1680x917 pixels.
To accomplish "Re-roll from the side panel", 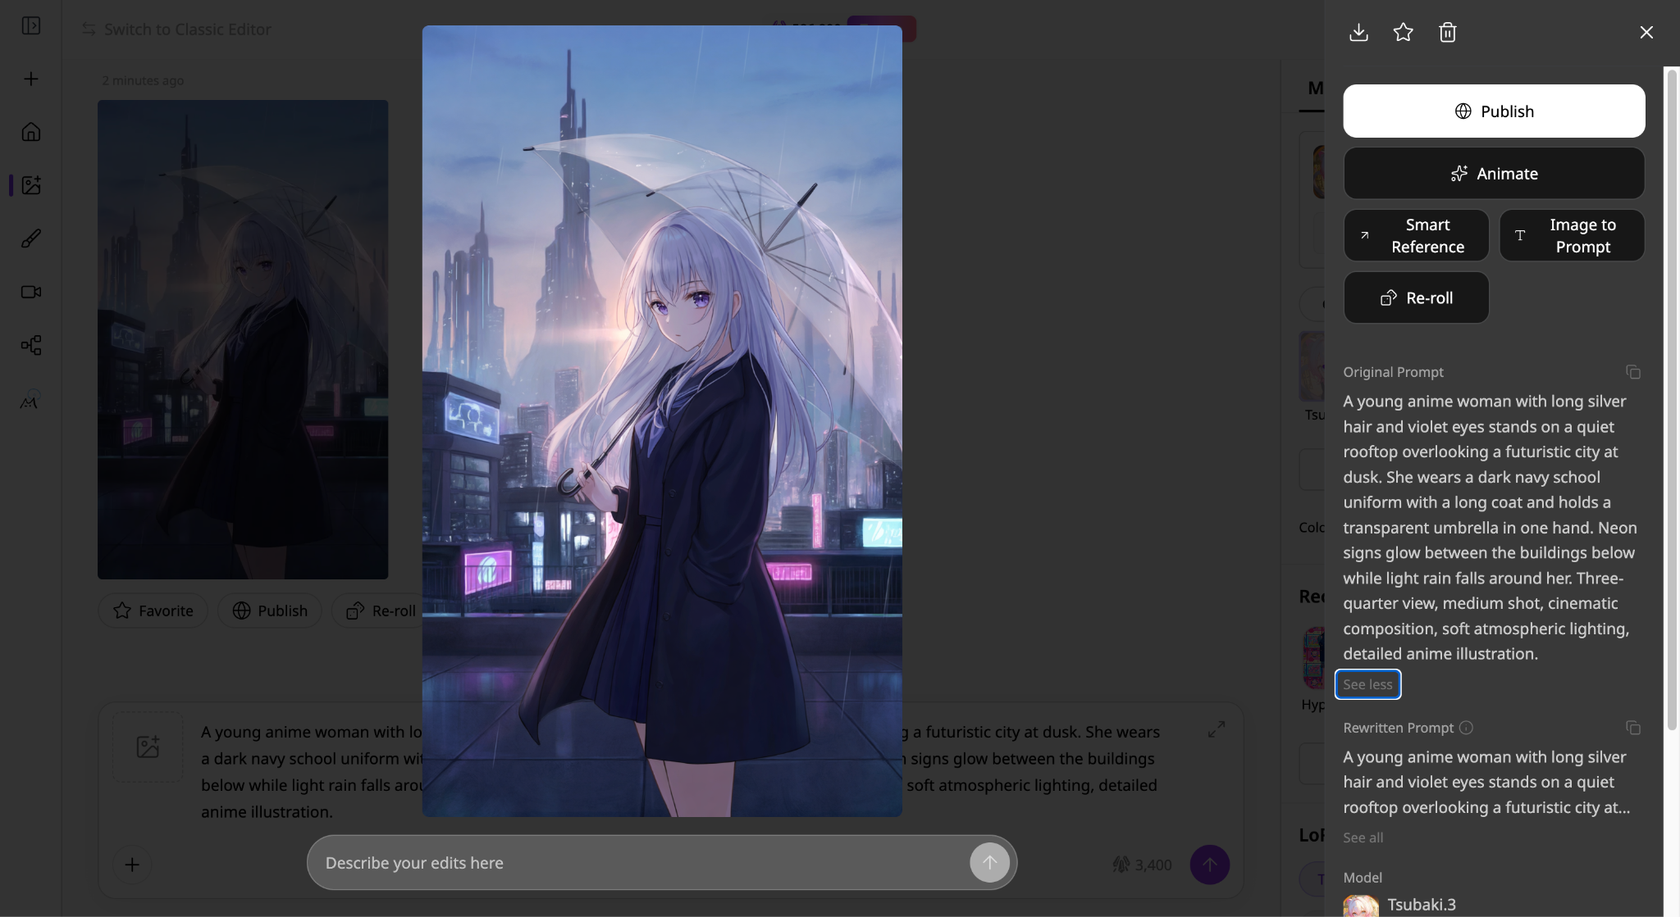I will point(1416,298).
